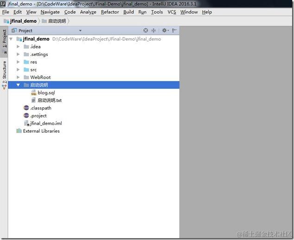Expand the src folder
Screen dimensions: 294x240
(18, 69)
